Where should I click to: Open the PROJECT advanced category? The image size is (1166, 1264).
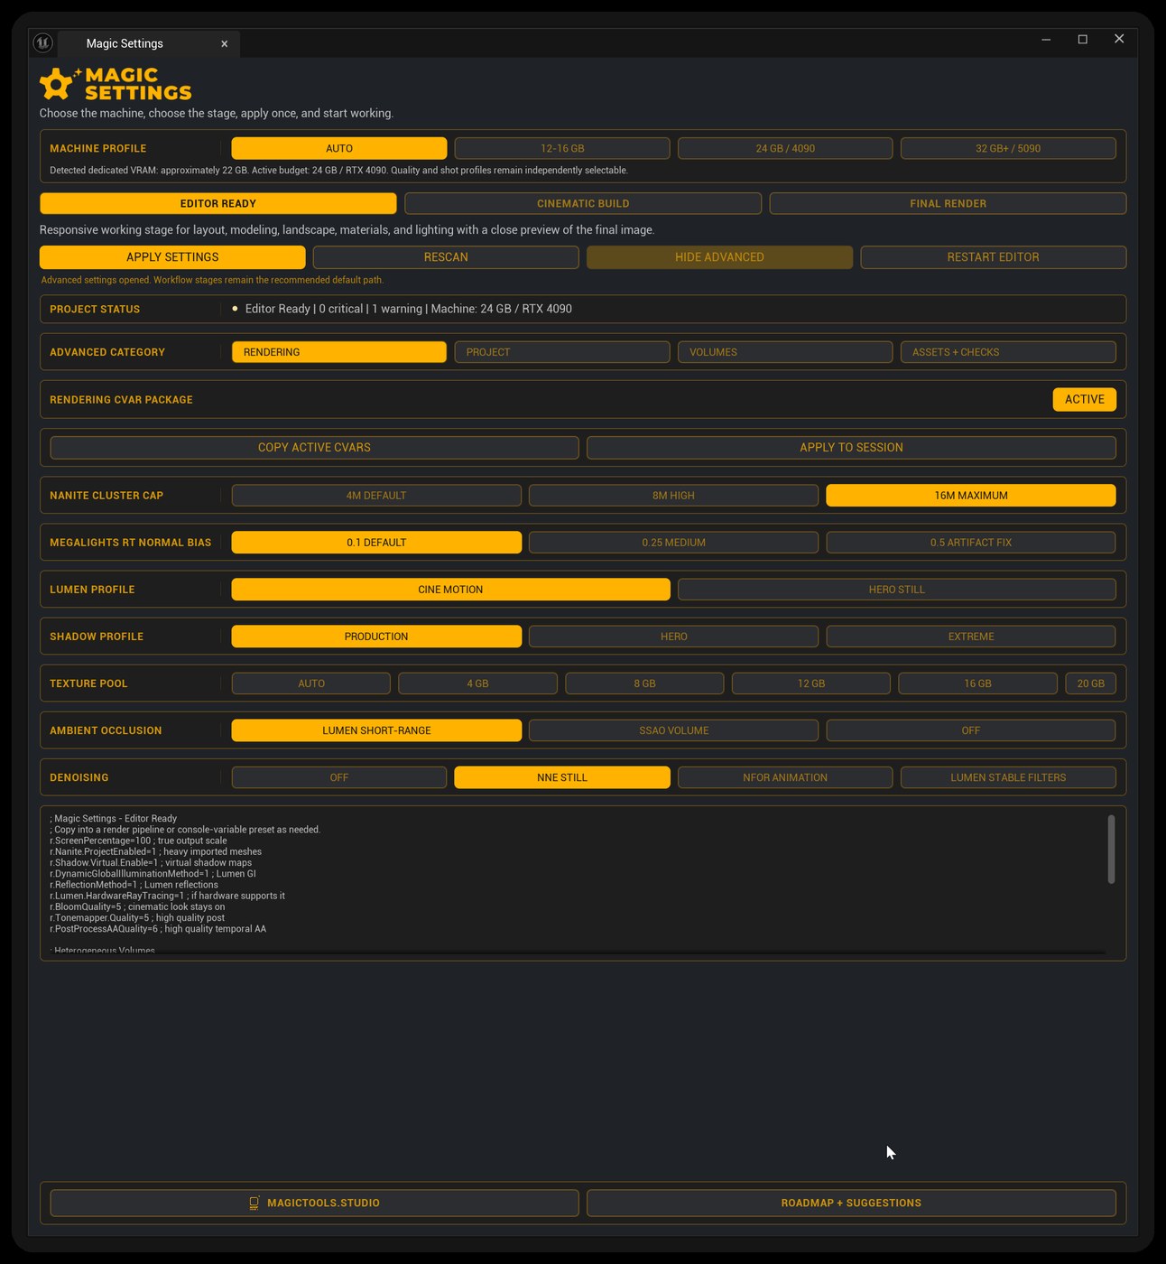562,352
